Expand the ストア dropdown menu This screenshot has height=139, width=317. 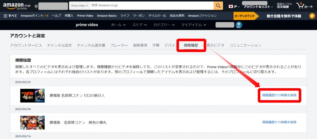pos(139,25)
